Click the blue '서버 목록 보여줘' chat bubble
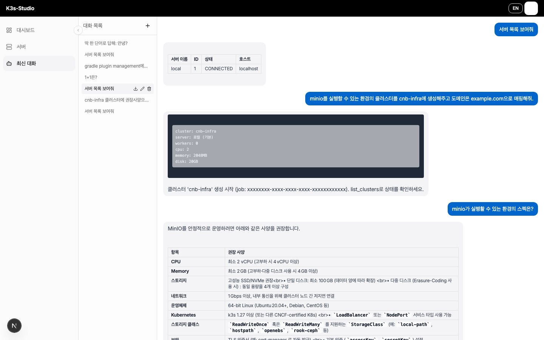Image resolution: width=544 pixels, height=340 pixels. (x=516, y=29)
